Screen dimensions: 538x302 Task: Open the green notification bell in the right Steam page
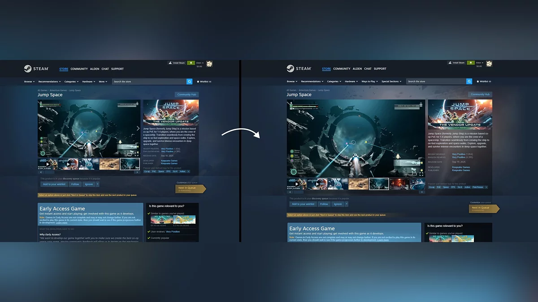pyautogui.click(x=471, y=63)
